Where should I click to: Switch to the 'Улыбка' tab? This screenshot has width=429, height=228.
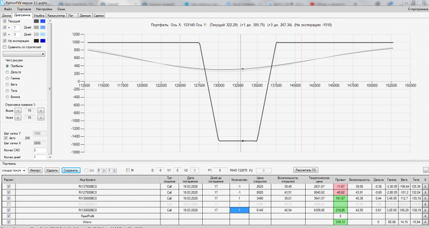(x=39, y=16)
